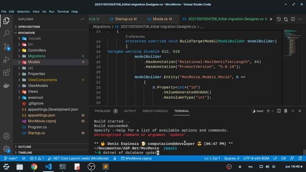Image resolution: width=306 pixels, height=172 pixels.
Task: Expand the TIMELINE section
Action: pyautogui.click(x=51, y=153)
